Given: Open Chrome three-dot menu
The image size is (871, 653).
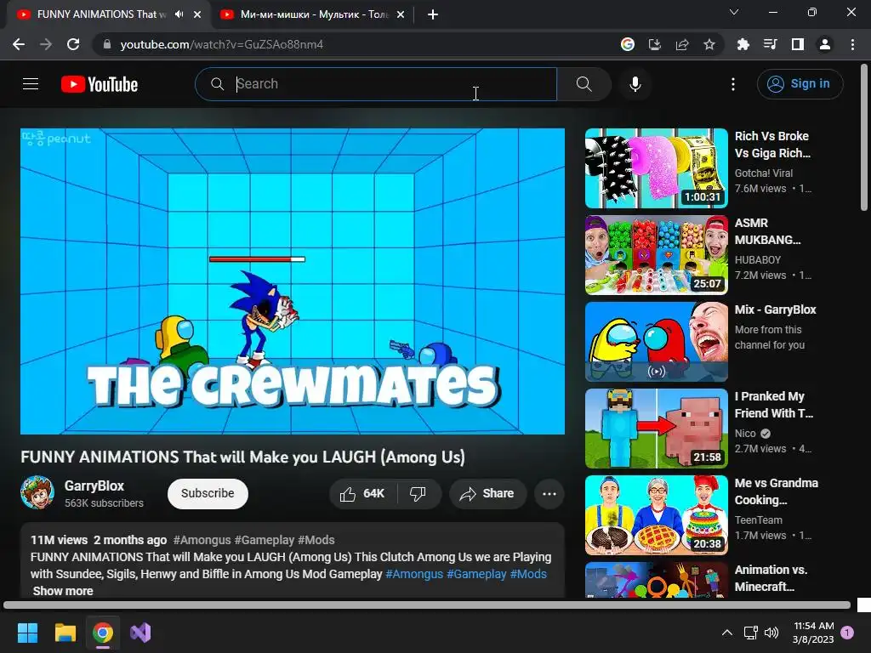Looking at the screenshot, I should (852, 44).
